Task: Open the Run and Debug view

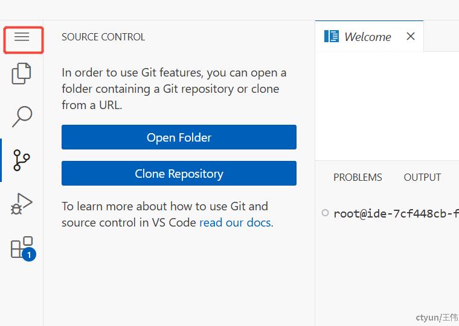Action: coord(22,204)
